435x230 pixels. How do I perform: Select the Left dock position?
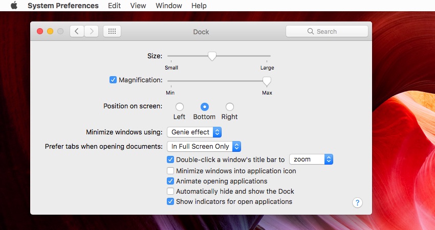point(180,107)
